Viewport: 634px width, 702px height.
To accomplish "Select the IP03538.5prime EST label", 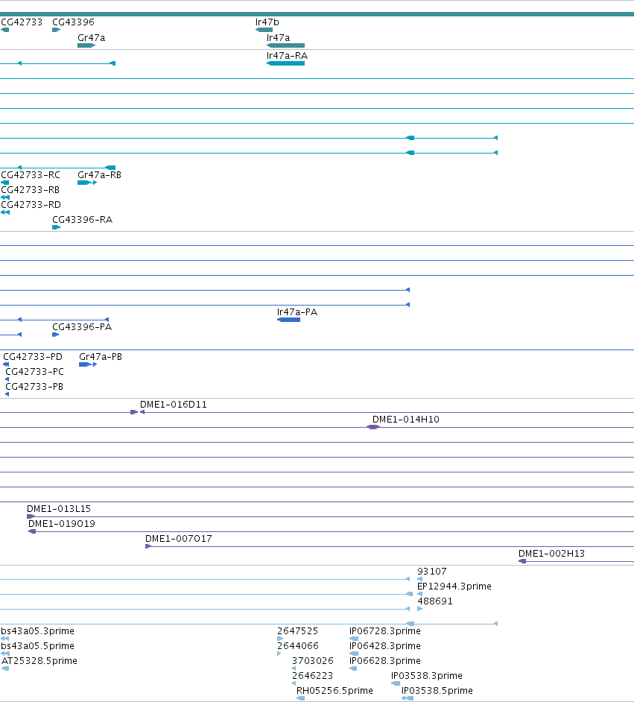I will [x=437, y=690].
